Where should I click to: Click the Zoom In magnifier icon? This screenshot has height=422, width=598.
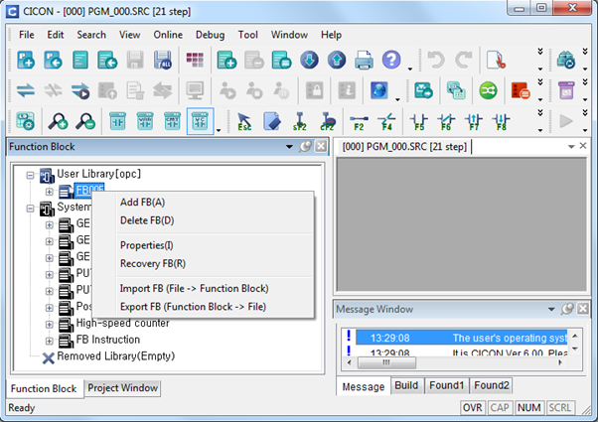(x=57, y=121)
